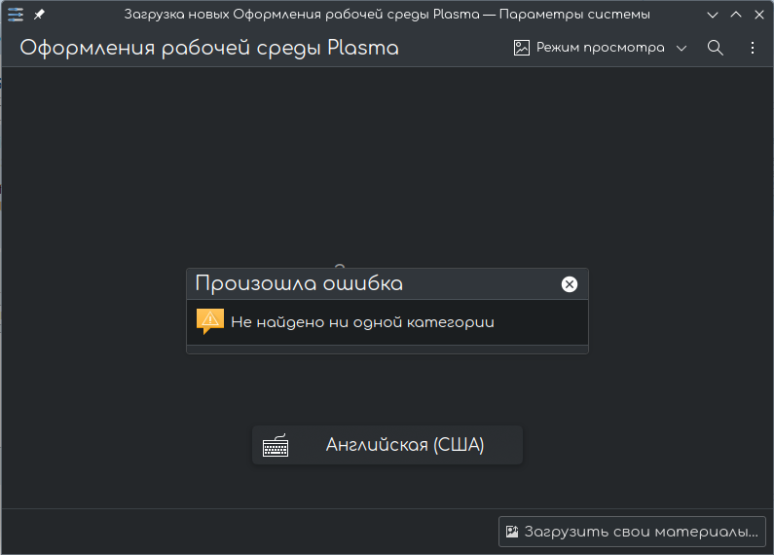
Task: Select the Английская (США) layout label
Action: 405,445
